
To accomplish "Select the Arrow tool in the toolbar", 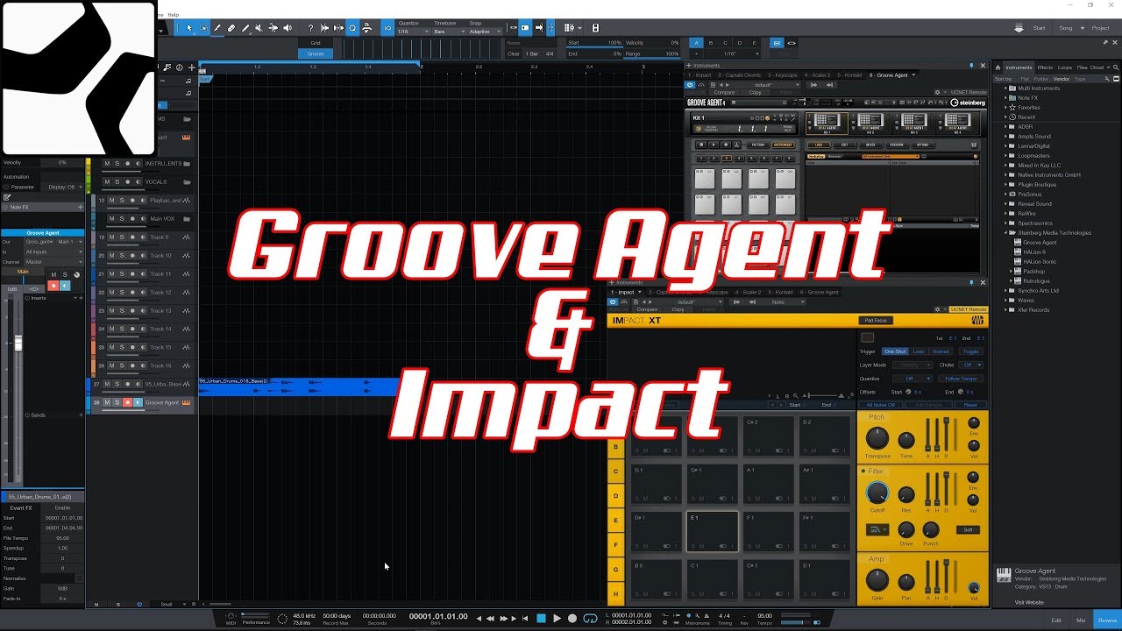I will pos(189,28).
